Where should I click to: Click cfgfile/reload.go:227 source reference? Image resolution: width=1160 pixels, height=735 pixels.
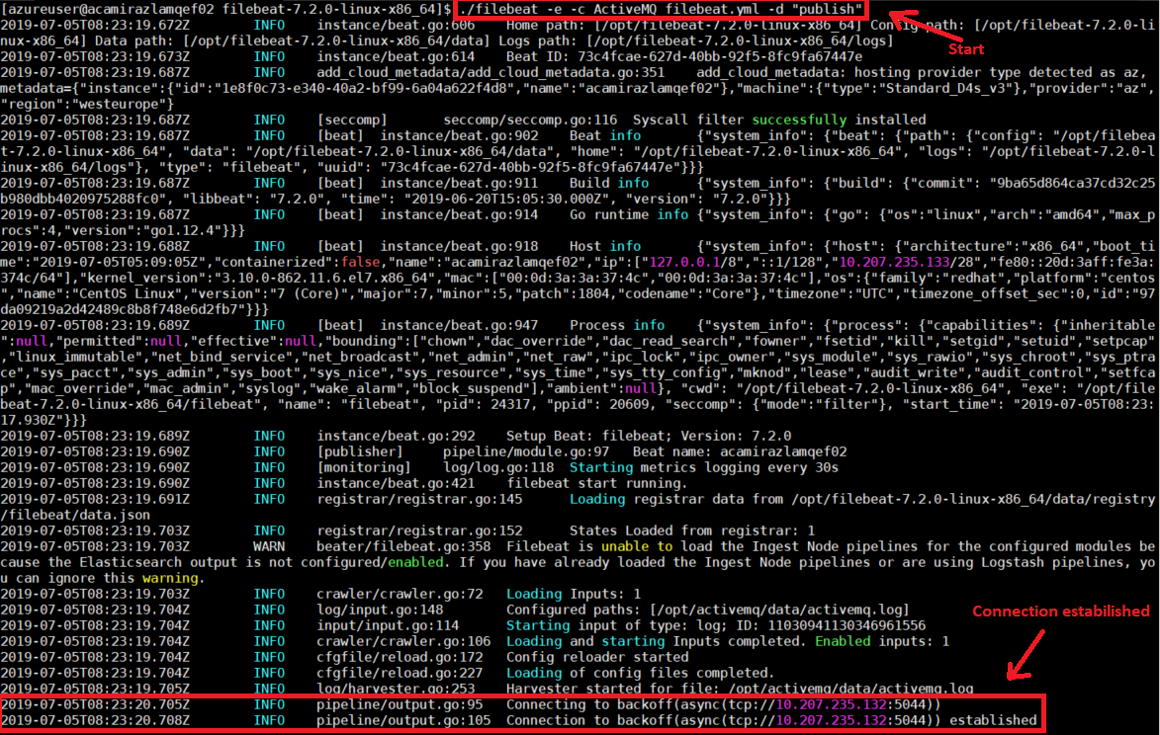400,673
